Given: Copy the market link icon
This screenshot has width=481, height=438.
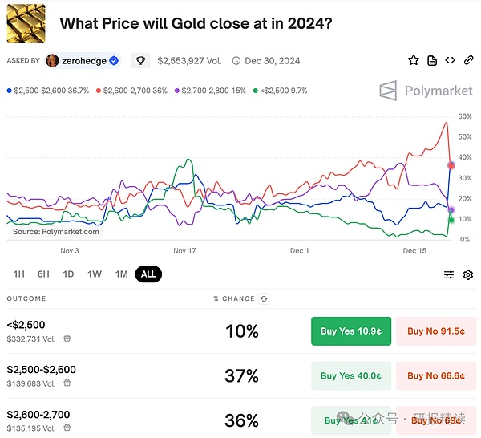Looking at the screenshot, I should (468, 60).
